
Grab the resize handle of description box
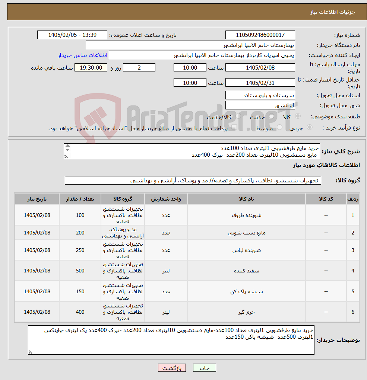(66, 157)
